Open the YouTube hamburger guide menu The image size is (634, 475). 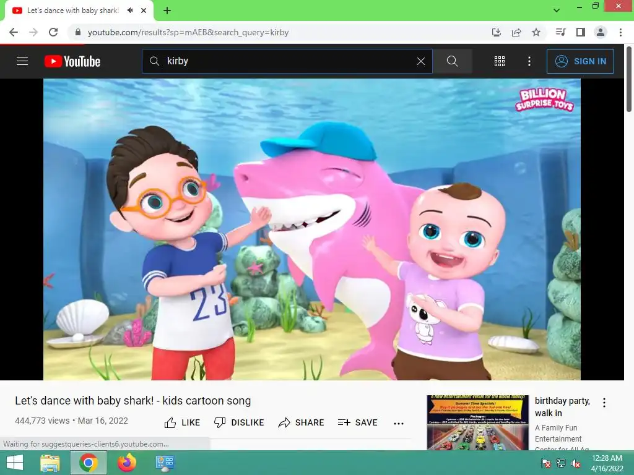(x=22, y=61)
